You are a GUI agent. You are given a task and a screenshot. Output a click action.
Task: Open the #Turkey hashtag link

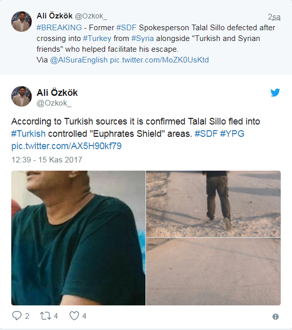(x=97, y=38)
